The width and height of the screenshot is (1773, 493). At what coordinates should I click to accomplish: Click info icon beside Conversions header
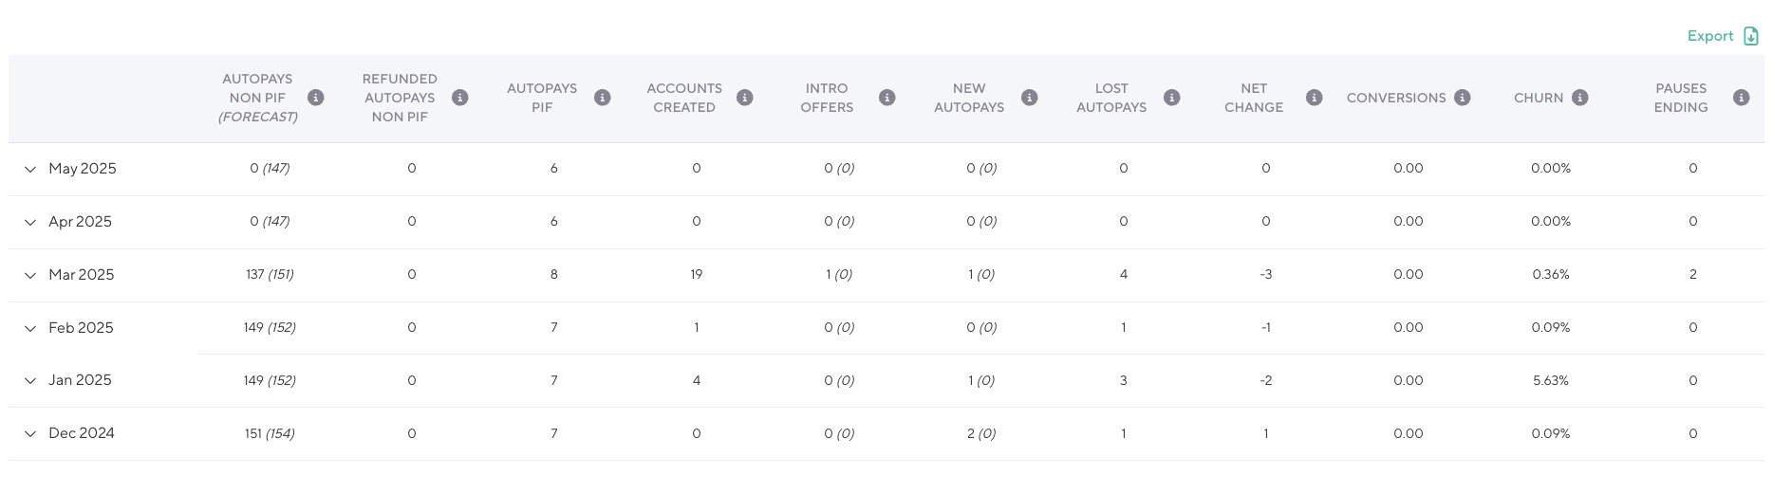coord(1462,98)
